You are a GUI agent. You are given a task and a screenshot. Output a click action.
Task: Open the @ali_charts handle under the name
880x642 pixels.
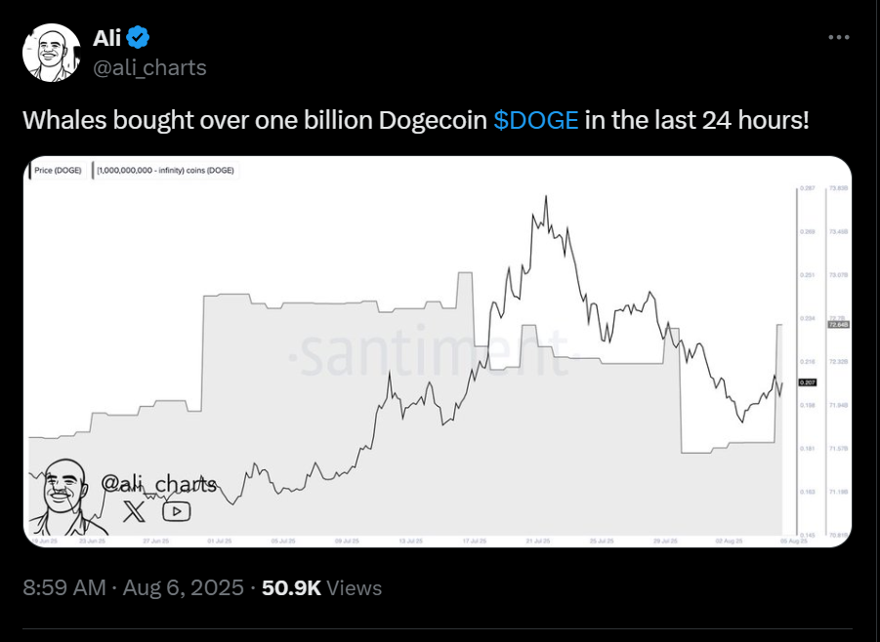click(149, 67)
